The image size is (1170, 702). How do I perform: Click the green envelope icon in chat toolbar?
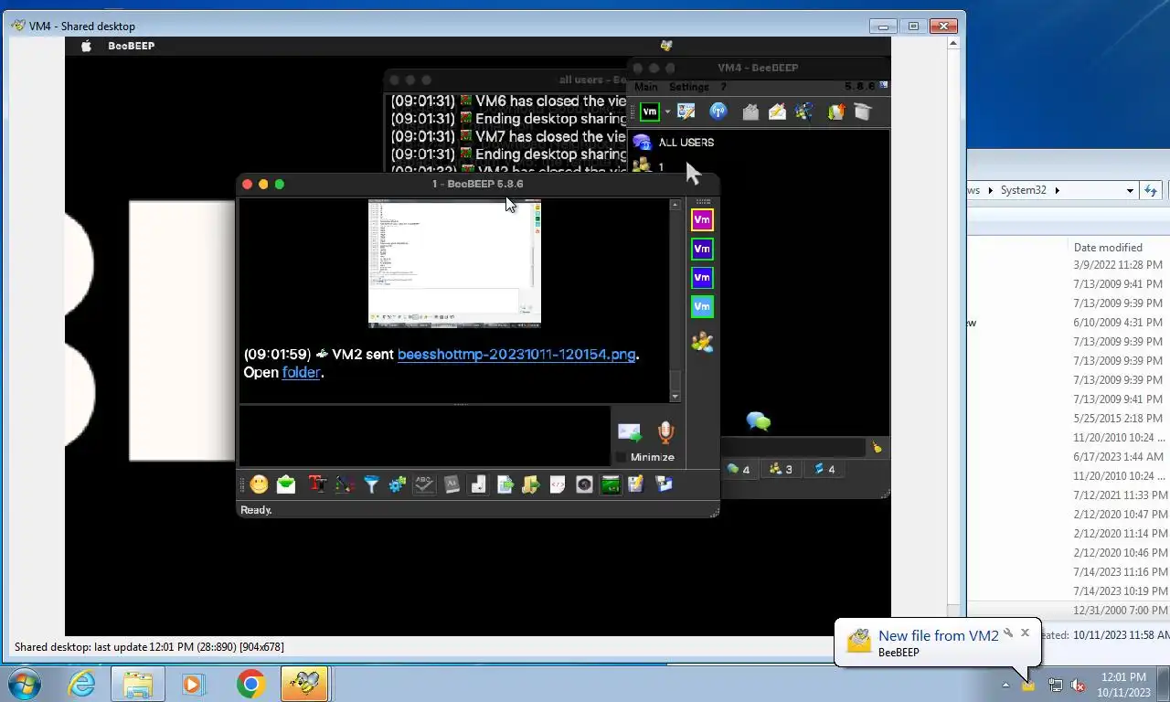tap(286, 484)
